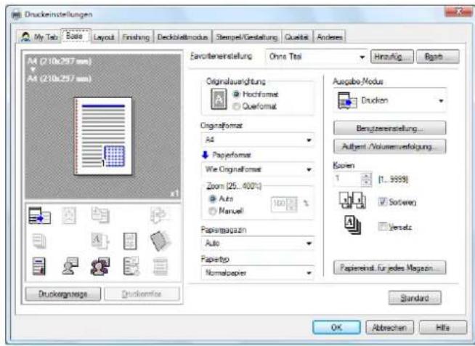
Task: Close the Druckeinstellungen dialog with the X
Action: point(458,12)
